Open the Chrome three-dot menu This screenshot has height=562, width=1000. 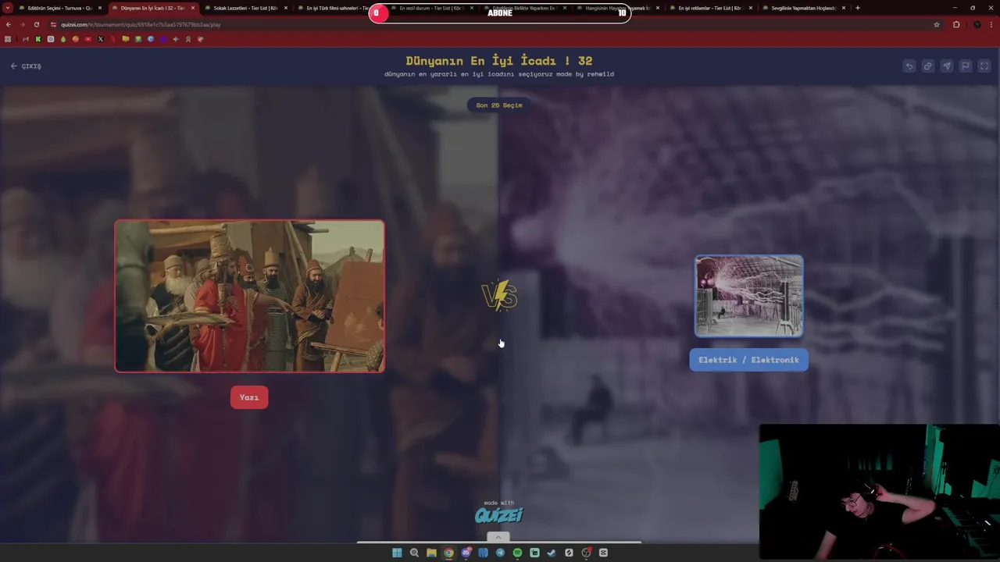992,24
